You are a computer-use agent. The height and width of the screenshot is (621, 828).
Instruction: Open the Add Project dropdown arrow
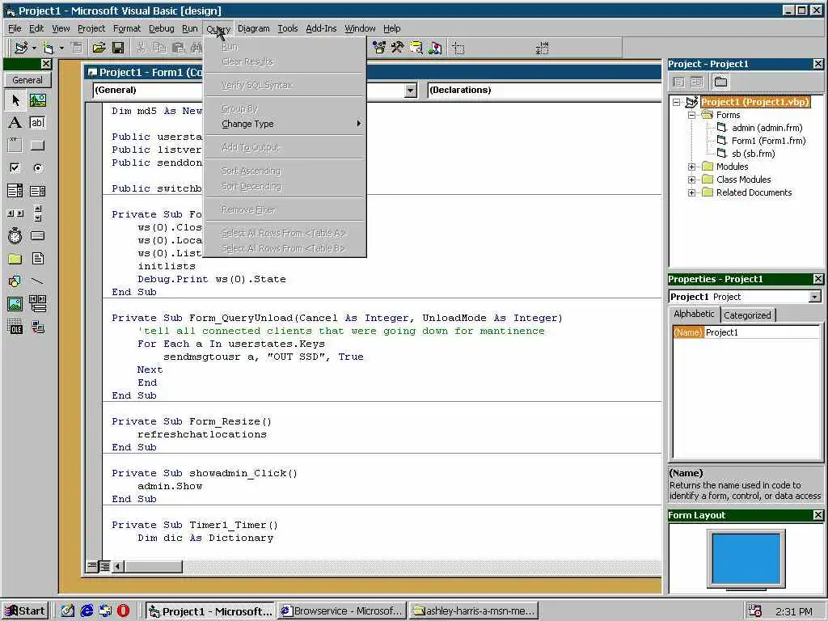tap(34, 48)
